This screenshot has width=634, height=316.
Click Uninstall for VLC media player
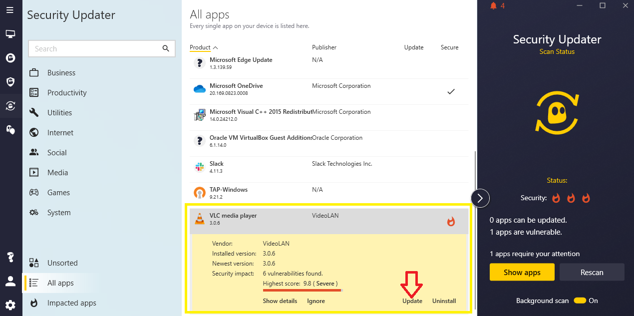[444, 301]
